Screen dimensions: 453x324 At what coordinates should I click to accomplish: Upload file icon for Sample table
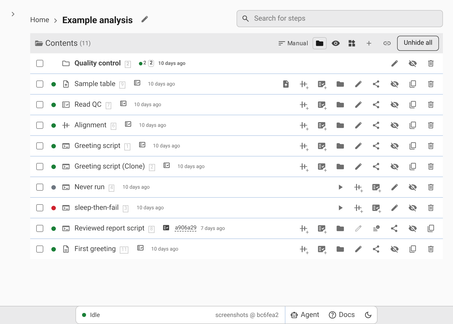(286, 84)
